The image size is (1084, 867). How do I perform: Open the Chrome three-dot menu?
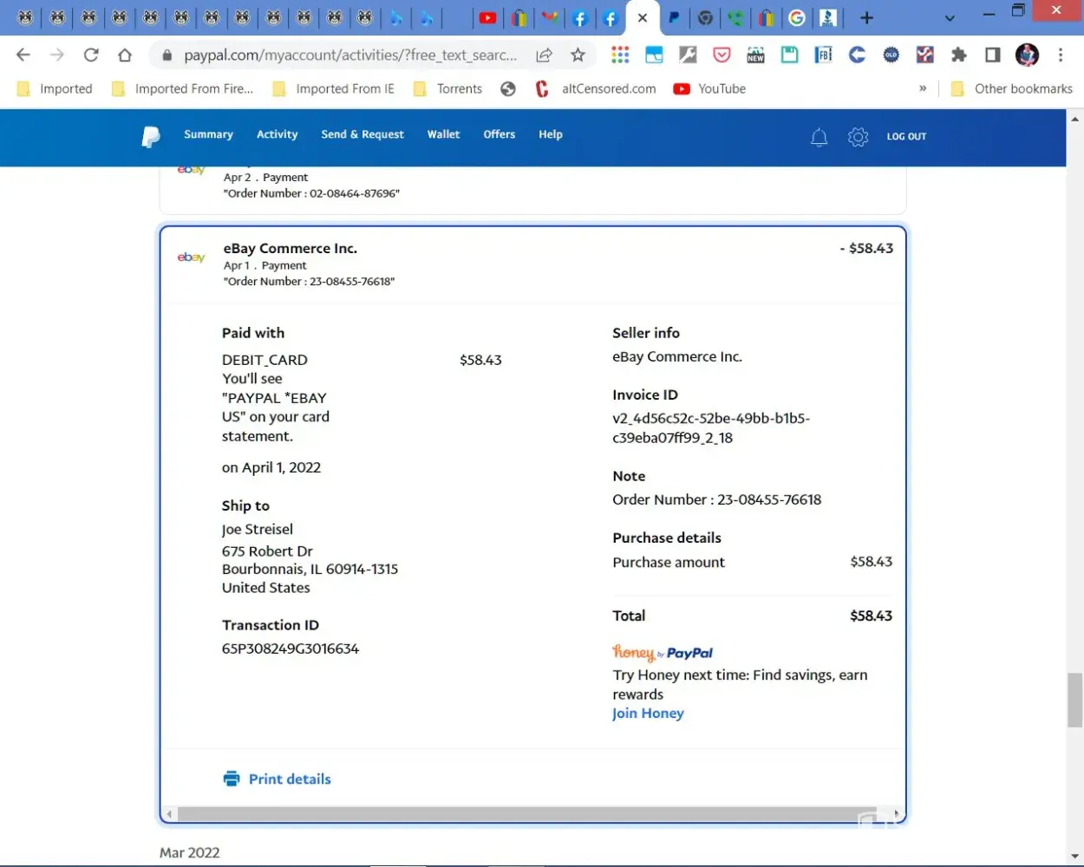point(1061,55)
